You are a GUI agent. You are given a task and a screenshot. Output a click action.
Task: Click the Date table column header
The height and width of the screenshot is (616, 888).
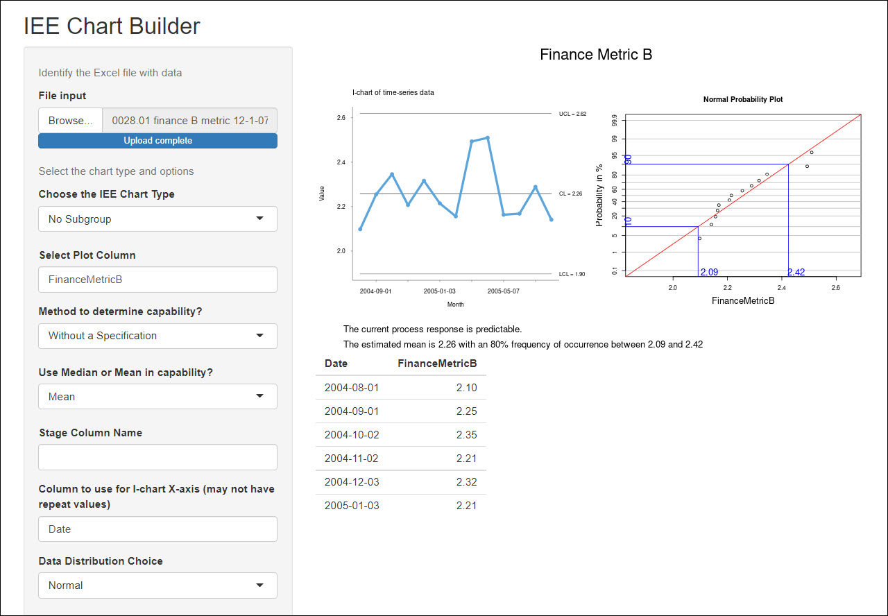click(336, 363)
